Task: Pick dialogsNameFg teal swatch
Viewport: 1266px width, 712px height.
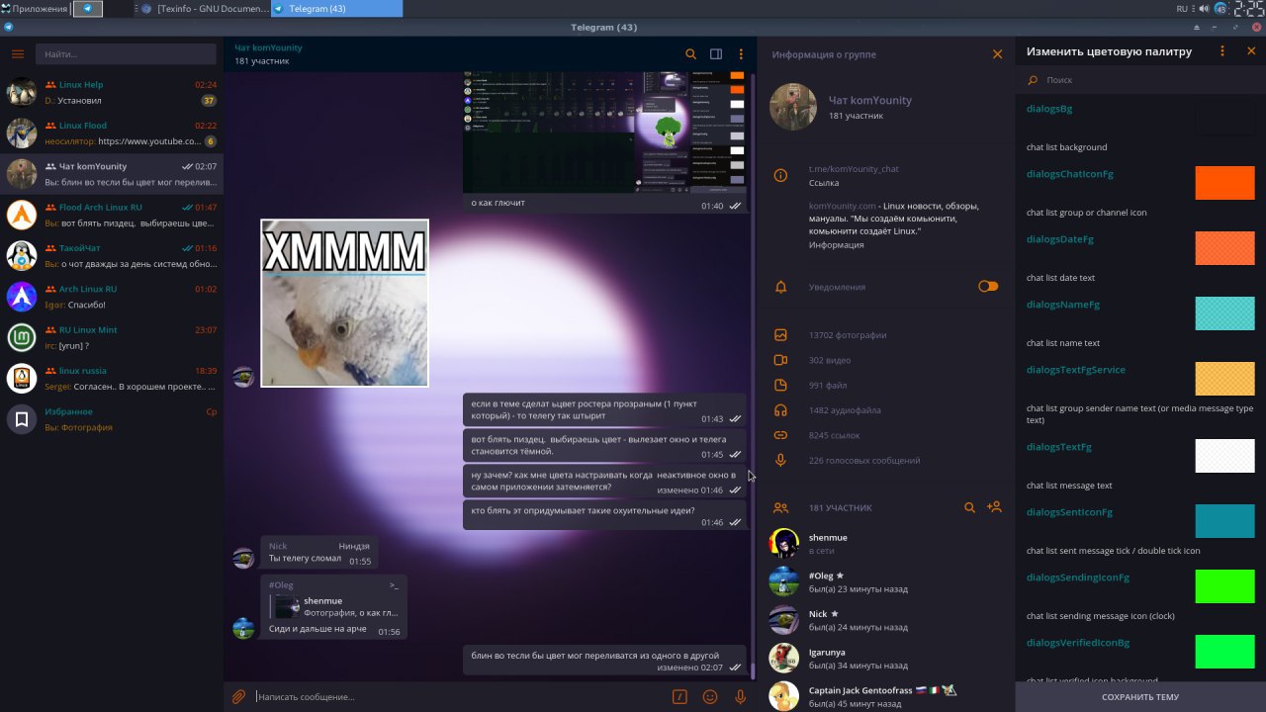Action: 1224,313
